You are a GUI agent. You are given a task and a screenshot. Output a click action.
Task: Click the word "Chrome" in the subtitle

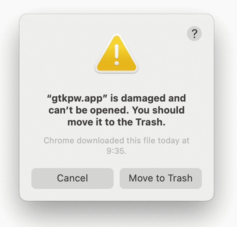[x=59, y=140]
